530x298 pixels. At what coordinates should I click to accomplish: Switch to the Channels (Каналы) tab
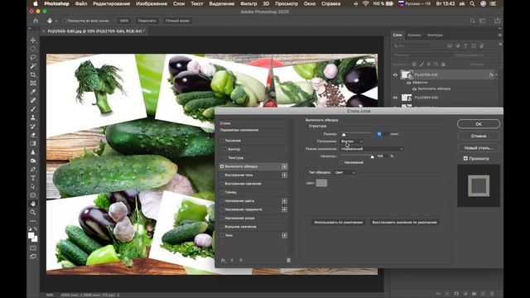point(414,35)
